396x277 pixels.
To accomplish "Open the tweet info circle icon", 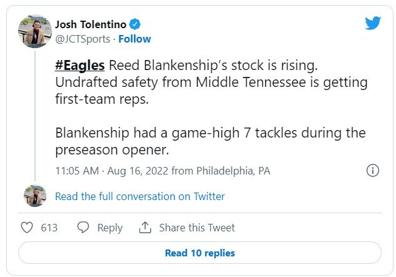I will coord(373,171).
